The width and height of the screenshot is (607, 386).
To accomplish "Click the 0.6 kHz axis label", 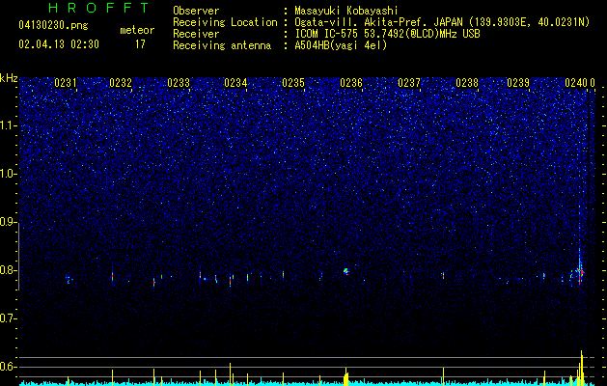I will [x=9, y=367].
